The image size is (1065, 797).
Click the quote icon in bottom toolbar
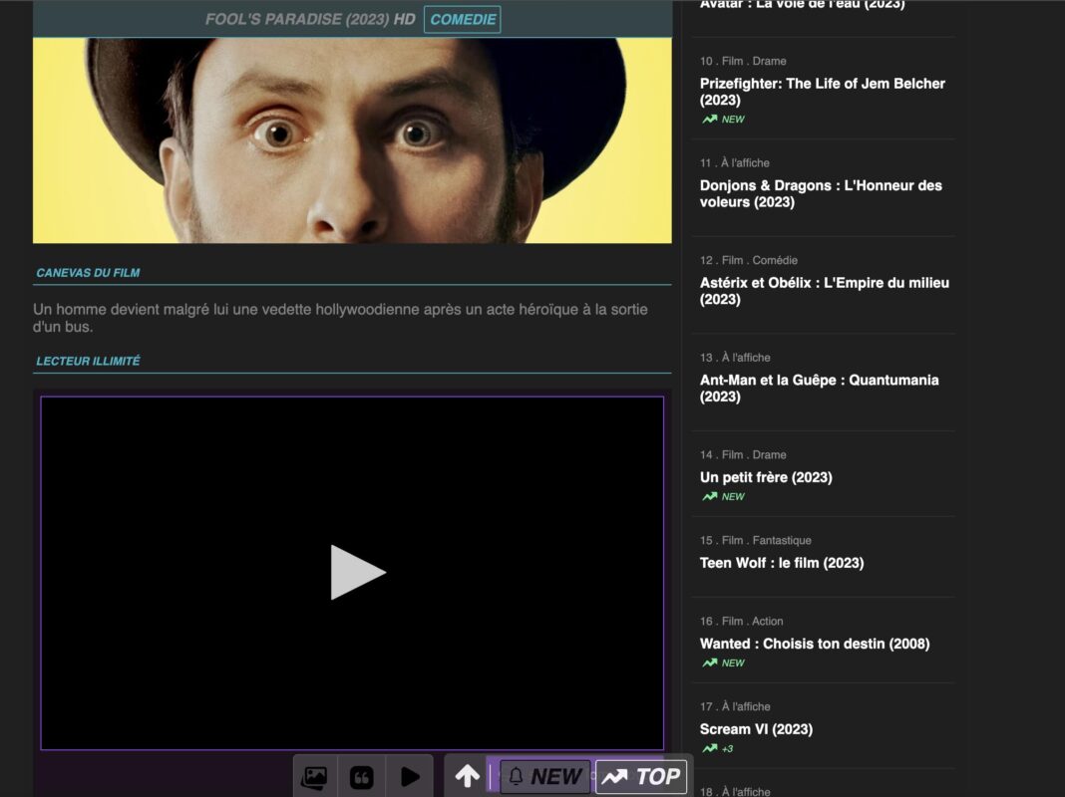click(x=361, y=776)
